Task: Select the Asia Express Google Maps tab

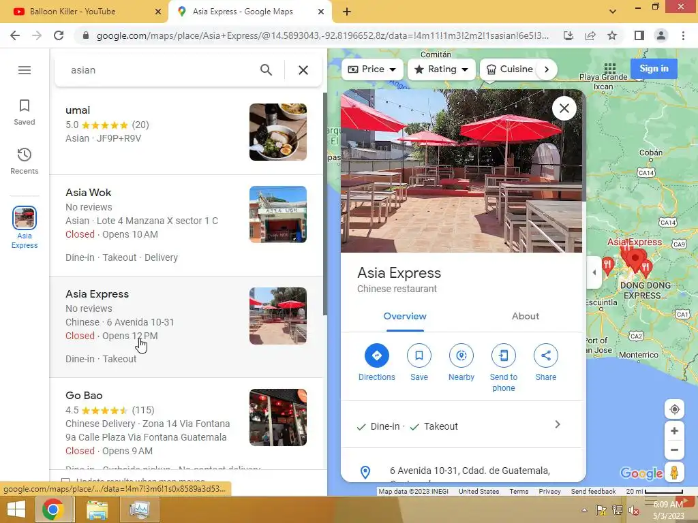Action: [250, 12]
